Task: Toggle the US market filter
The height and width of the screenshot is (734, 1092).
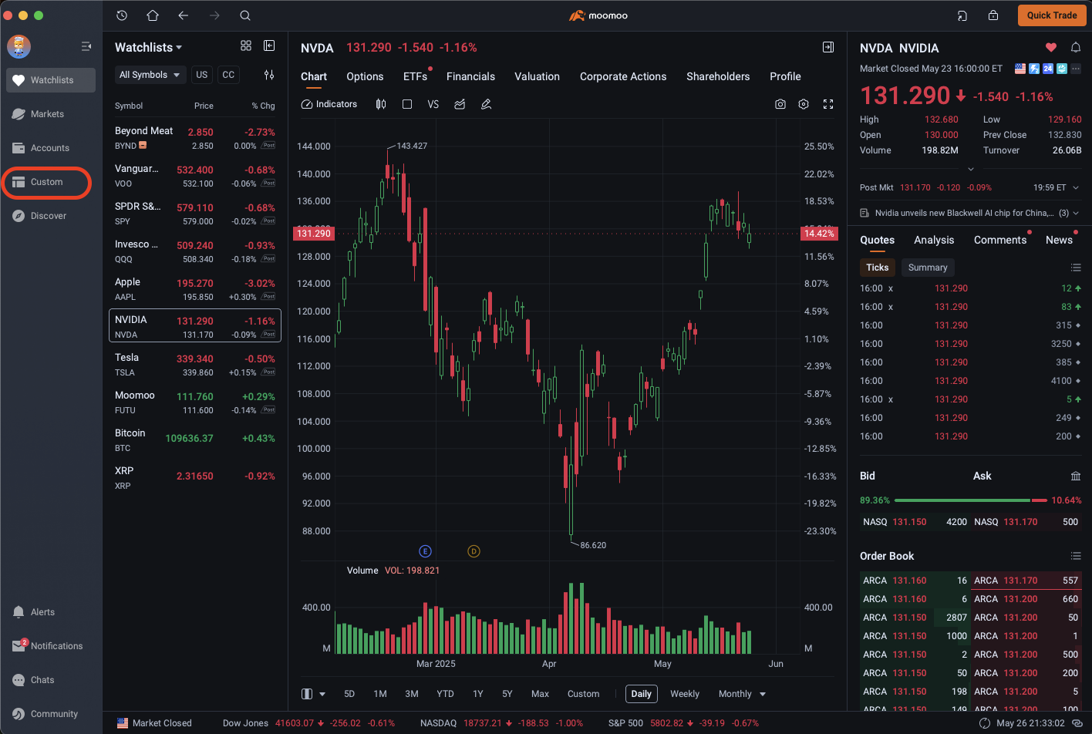Action: [202, 75]
